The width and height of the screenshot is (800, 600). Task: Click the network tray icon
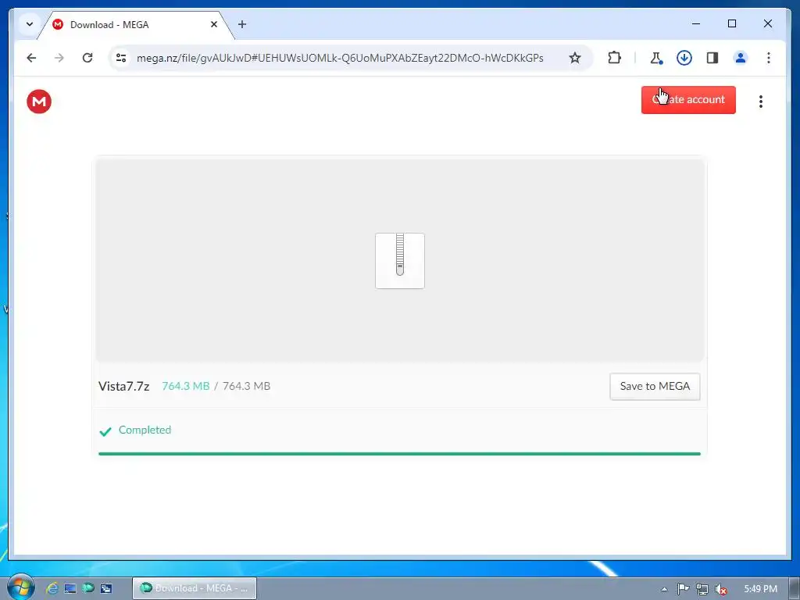pyautogui.click(x=702, y=589)
